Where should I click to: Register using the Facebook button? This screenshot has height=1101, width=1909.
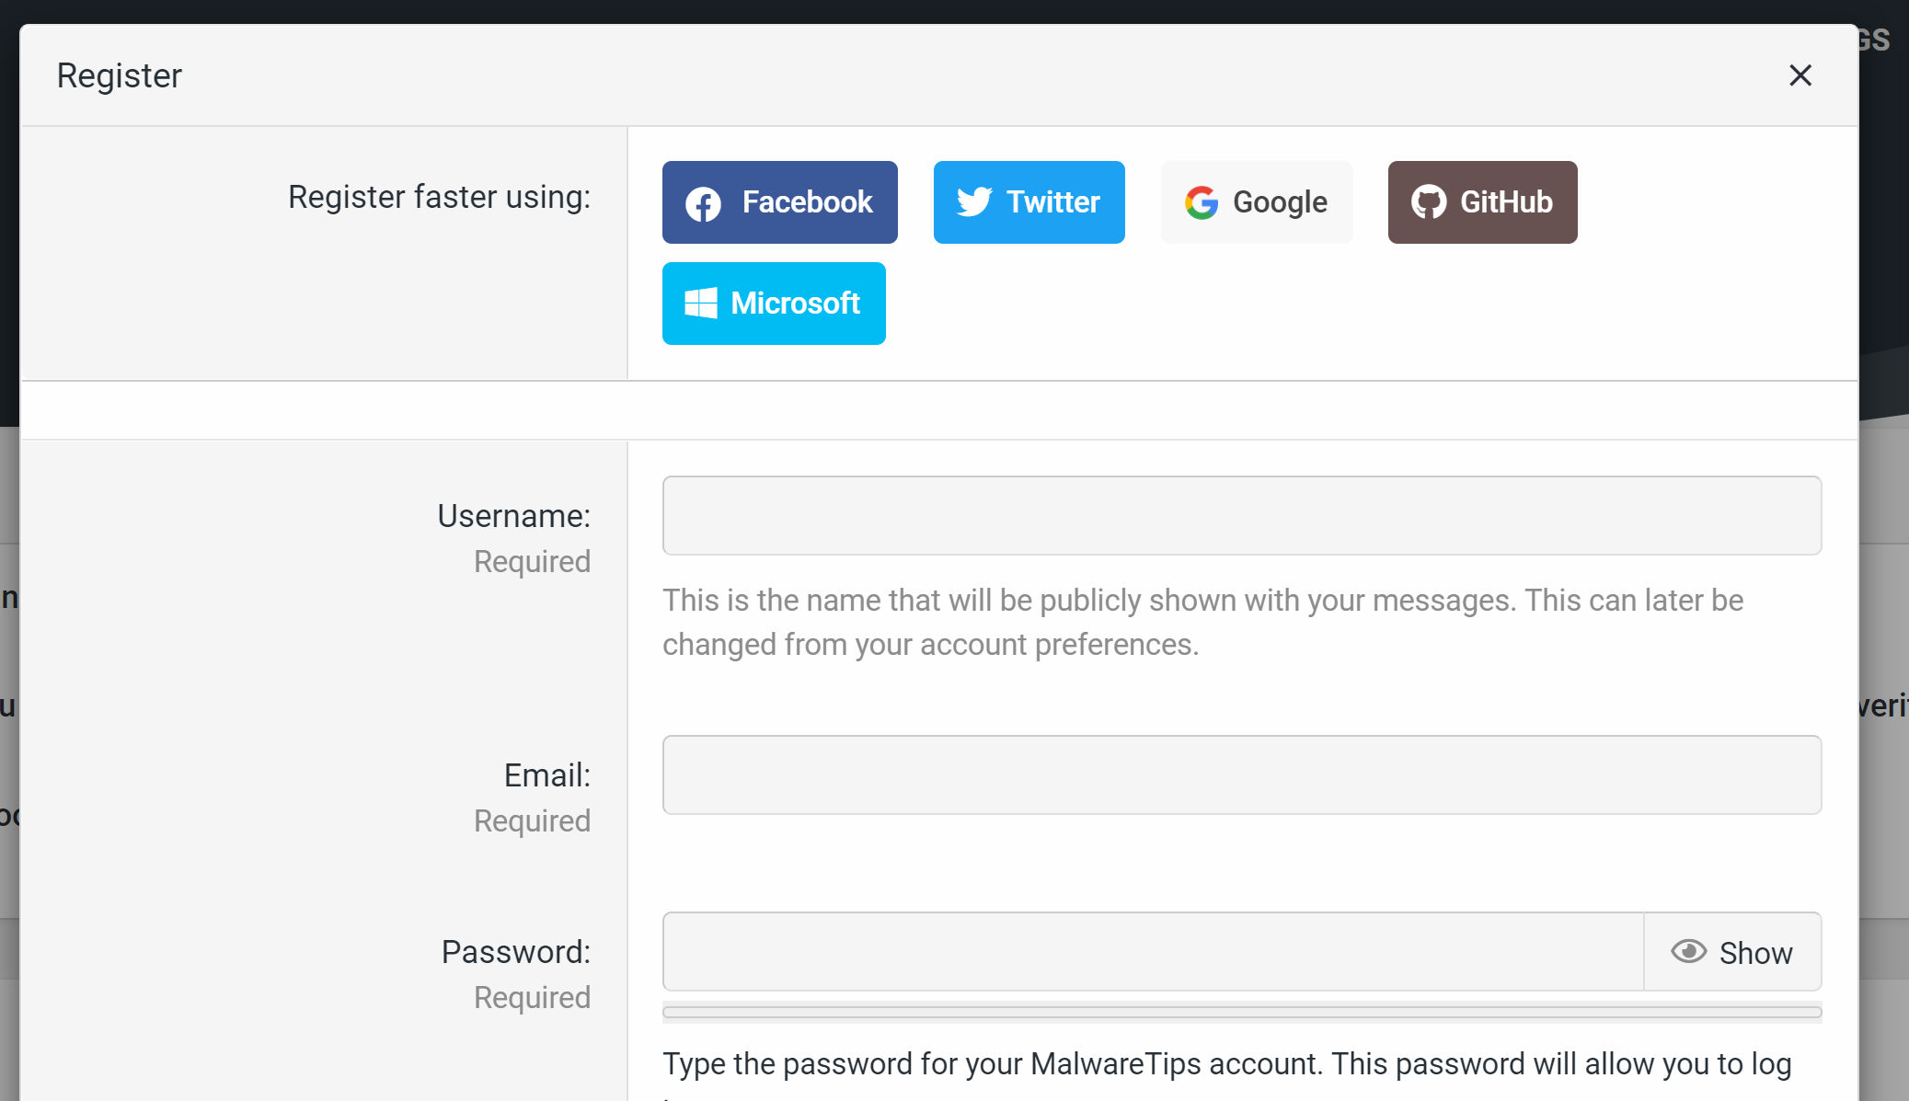(x=779, y=202)
